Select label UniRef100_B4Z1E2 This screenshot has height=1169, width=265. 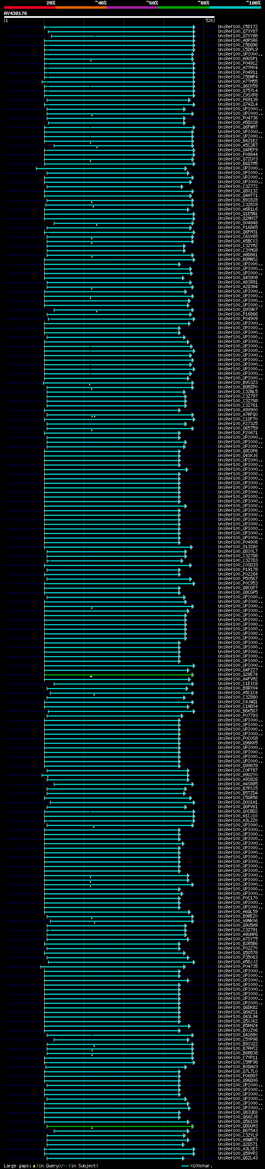point(238,141)
